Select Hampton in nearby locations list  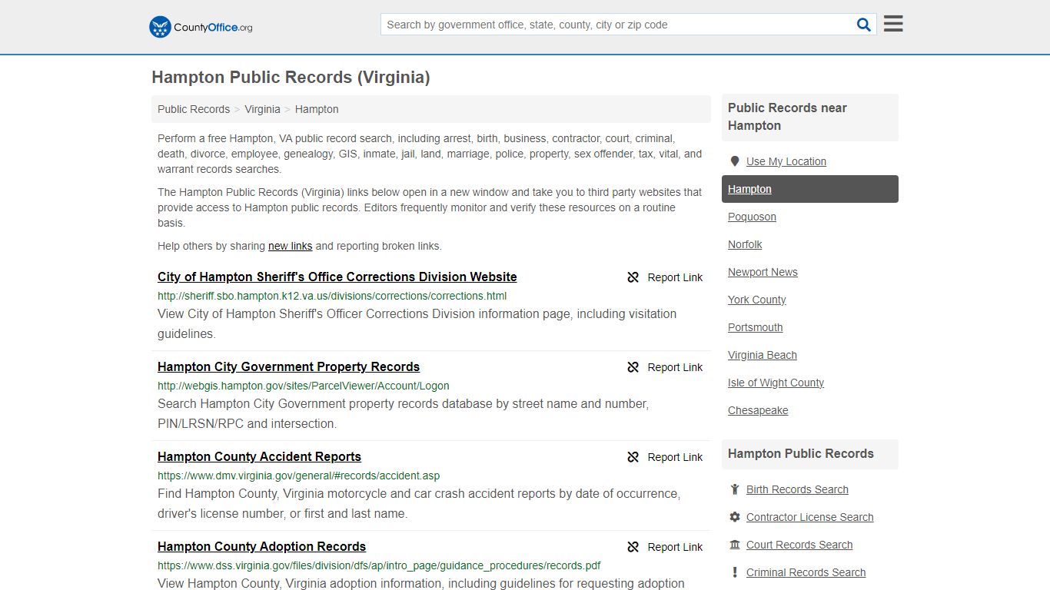[x=810, y=189]
